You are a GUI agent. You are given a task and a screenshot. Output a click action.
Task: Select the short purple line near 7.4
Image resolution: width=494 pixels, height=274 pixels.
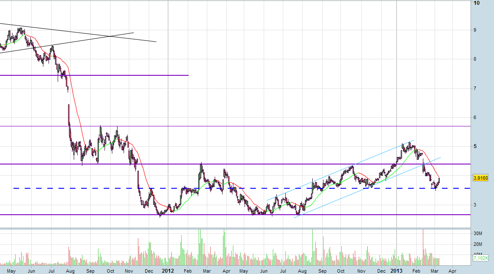[94, 75]
